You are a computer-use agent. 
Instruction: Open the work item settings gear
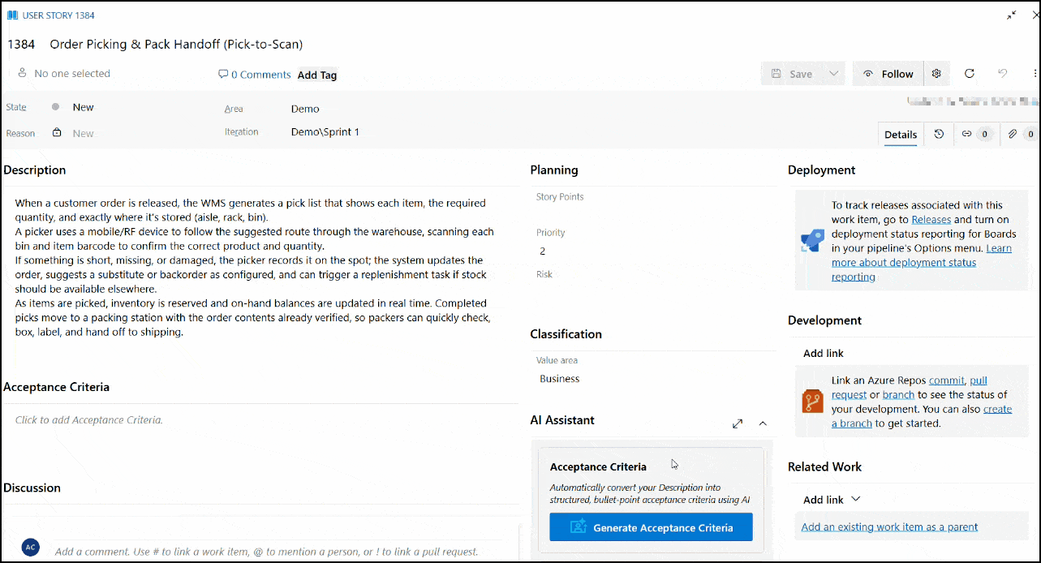point(936,74)
